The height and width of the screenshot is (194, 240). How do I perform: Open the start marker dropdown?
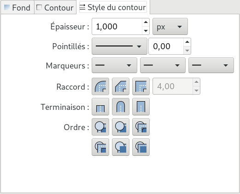pos(114,65)
